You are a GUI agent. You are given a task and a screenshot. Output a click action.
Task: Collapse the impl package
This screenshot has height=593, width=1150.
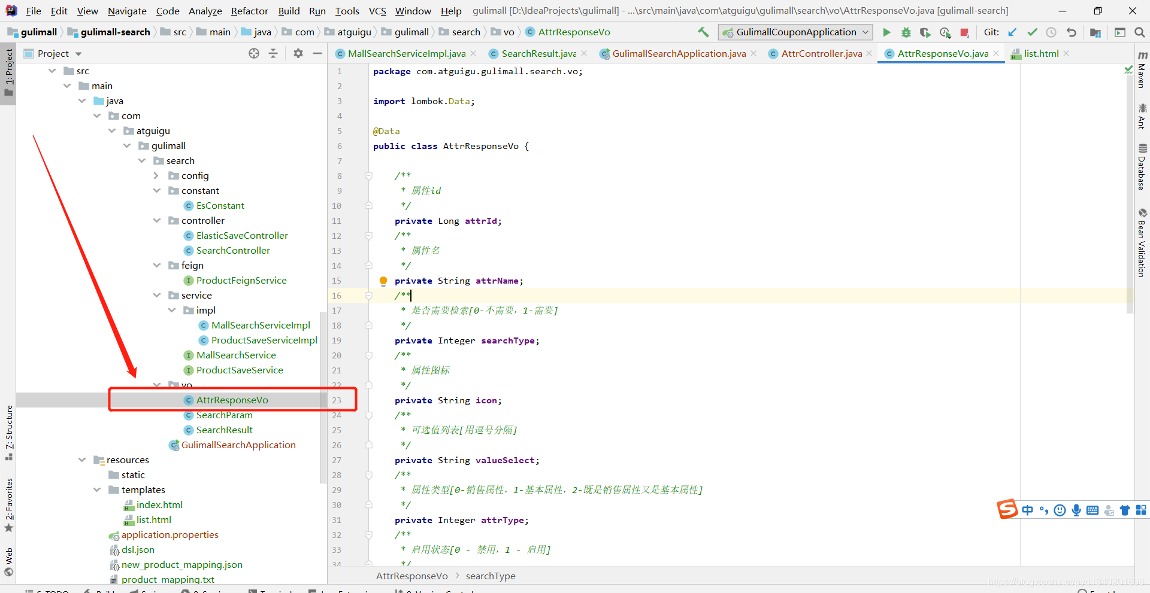click(172, 310)
